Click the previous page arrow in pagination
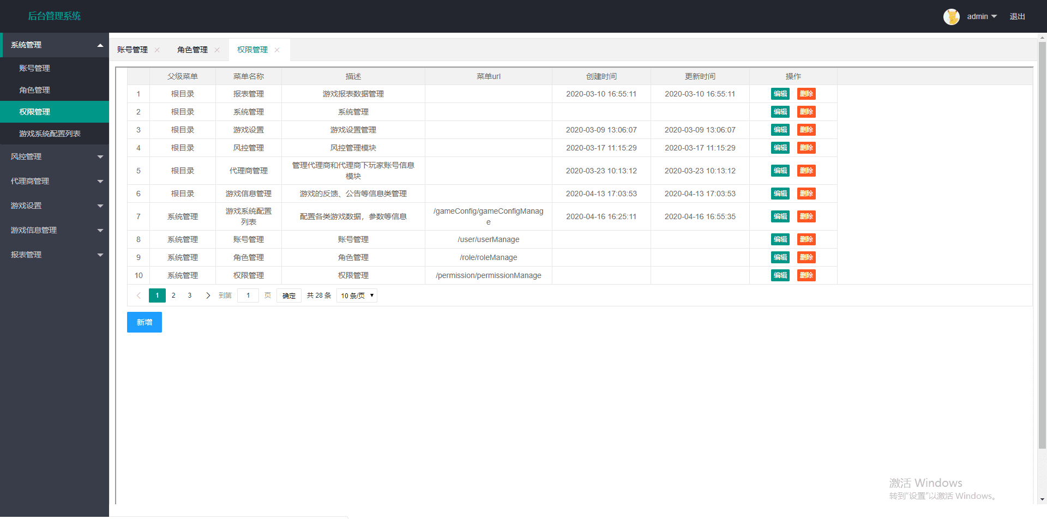1047x519 pixels. point(139,295)
